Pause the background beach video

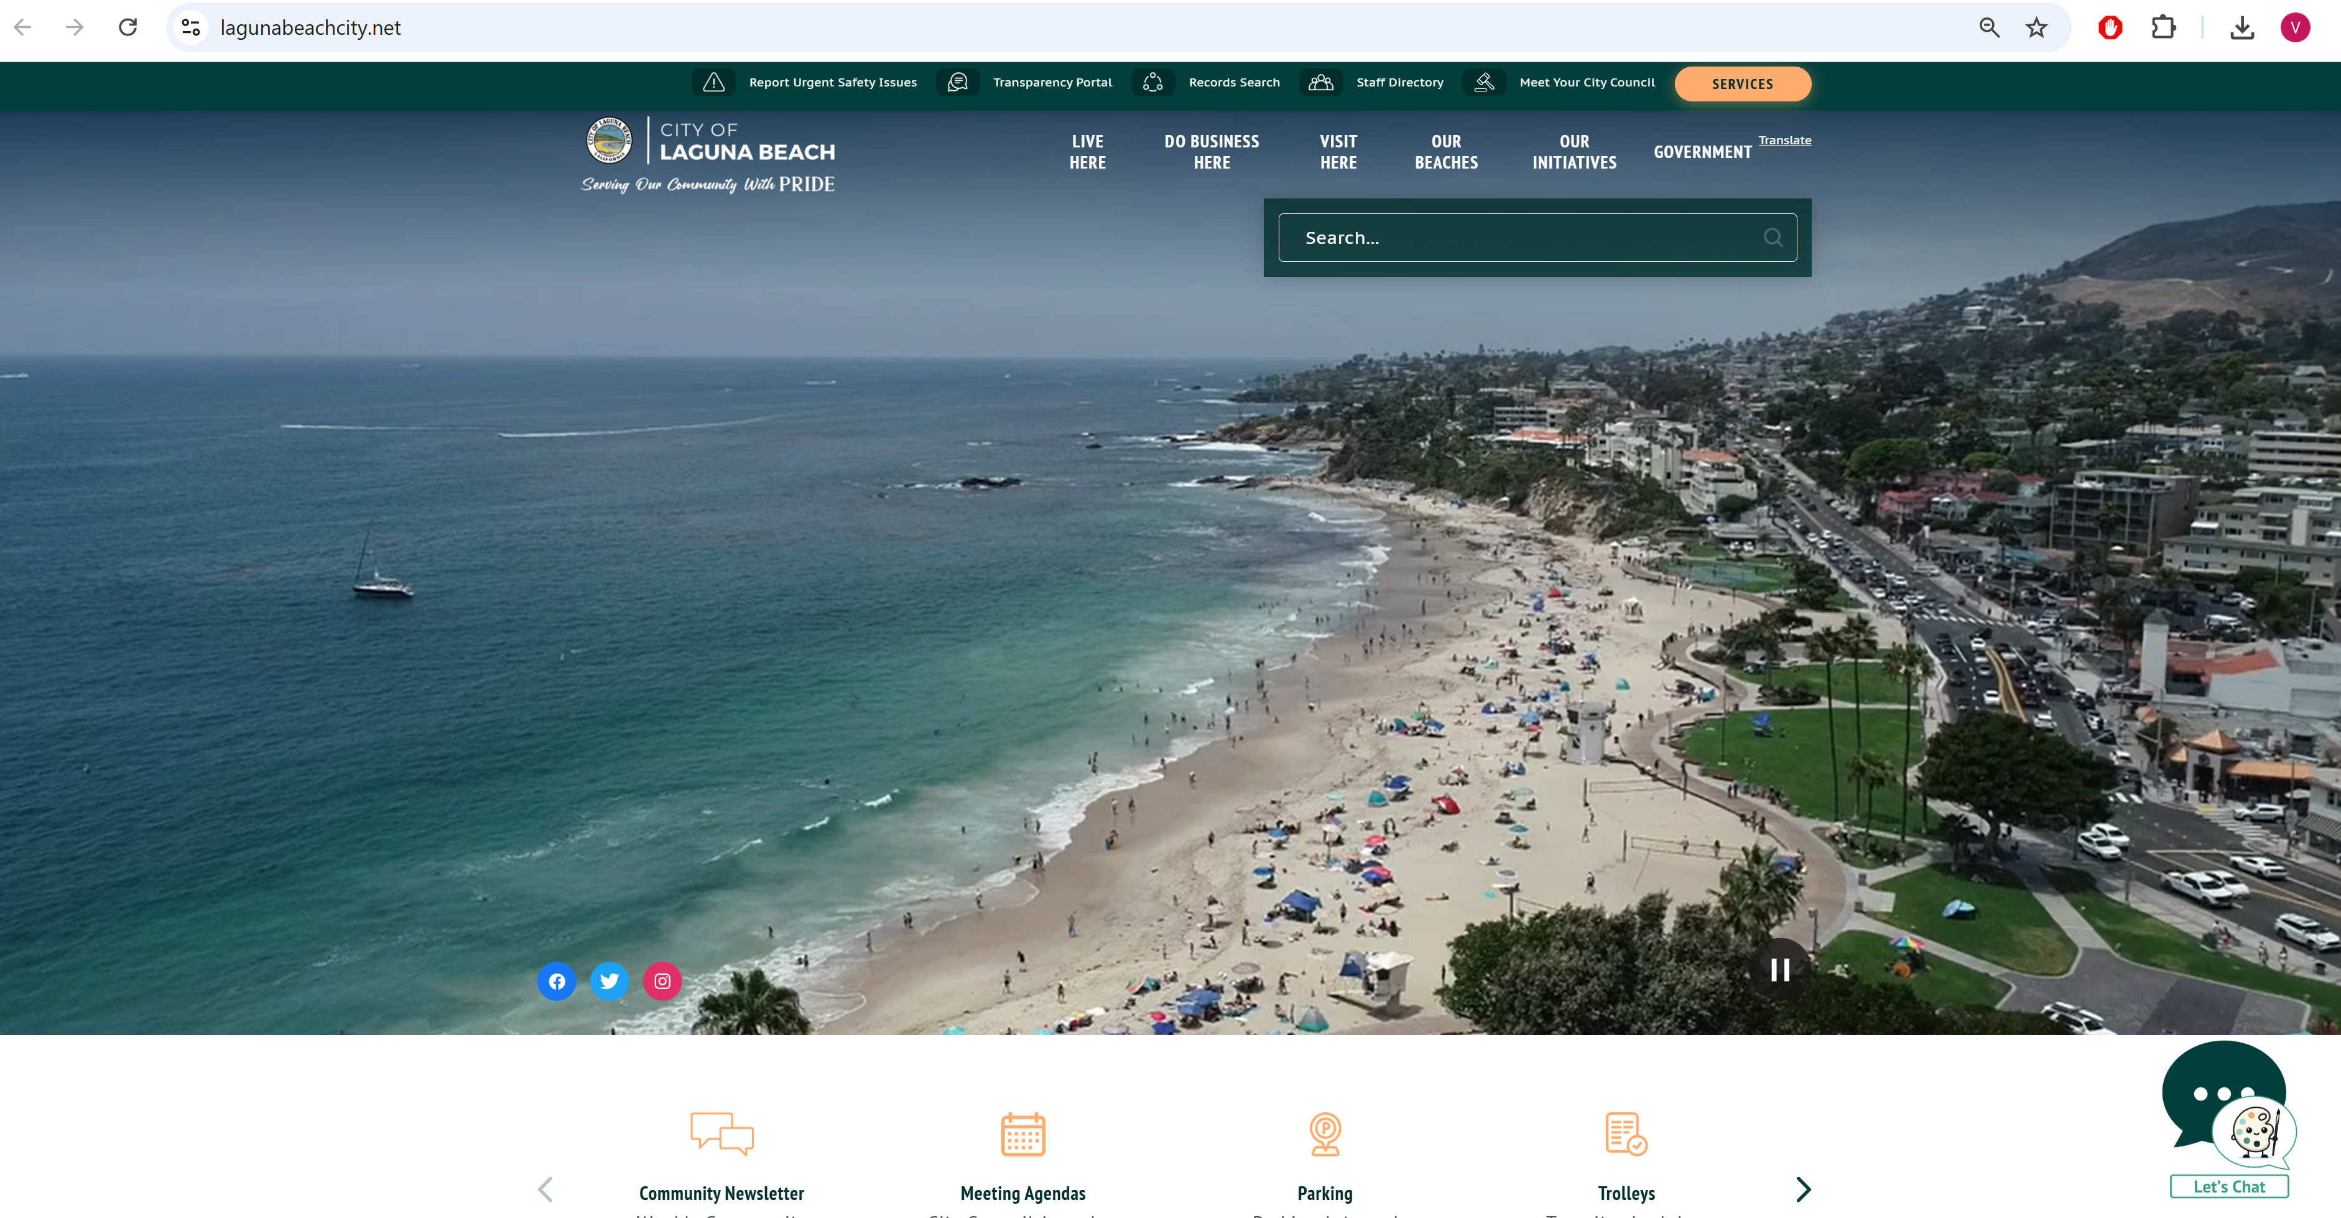[1779, 970]
